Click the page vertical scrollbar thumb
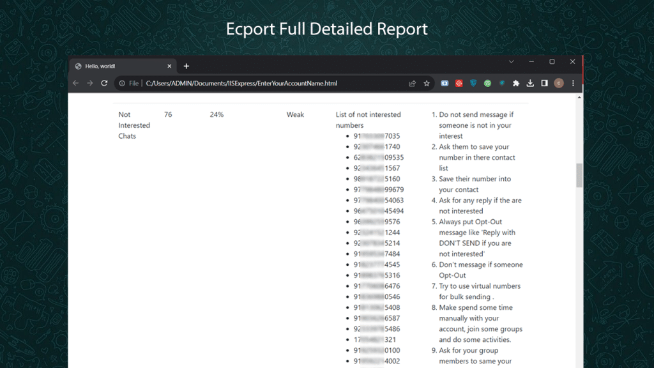 579,174
